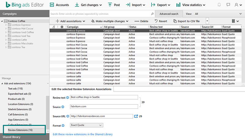Open the View All dropdown
This screenshot has height=140, width=245.
[213, 14]
